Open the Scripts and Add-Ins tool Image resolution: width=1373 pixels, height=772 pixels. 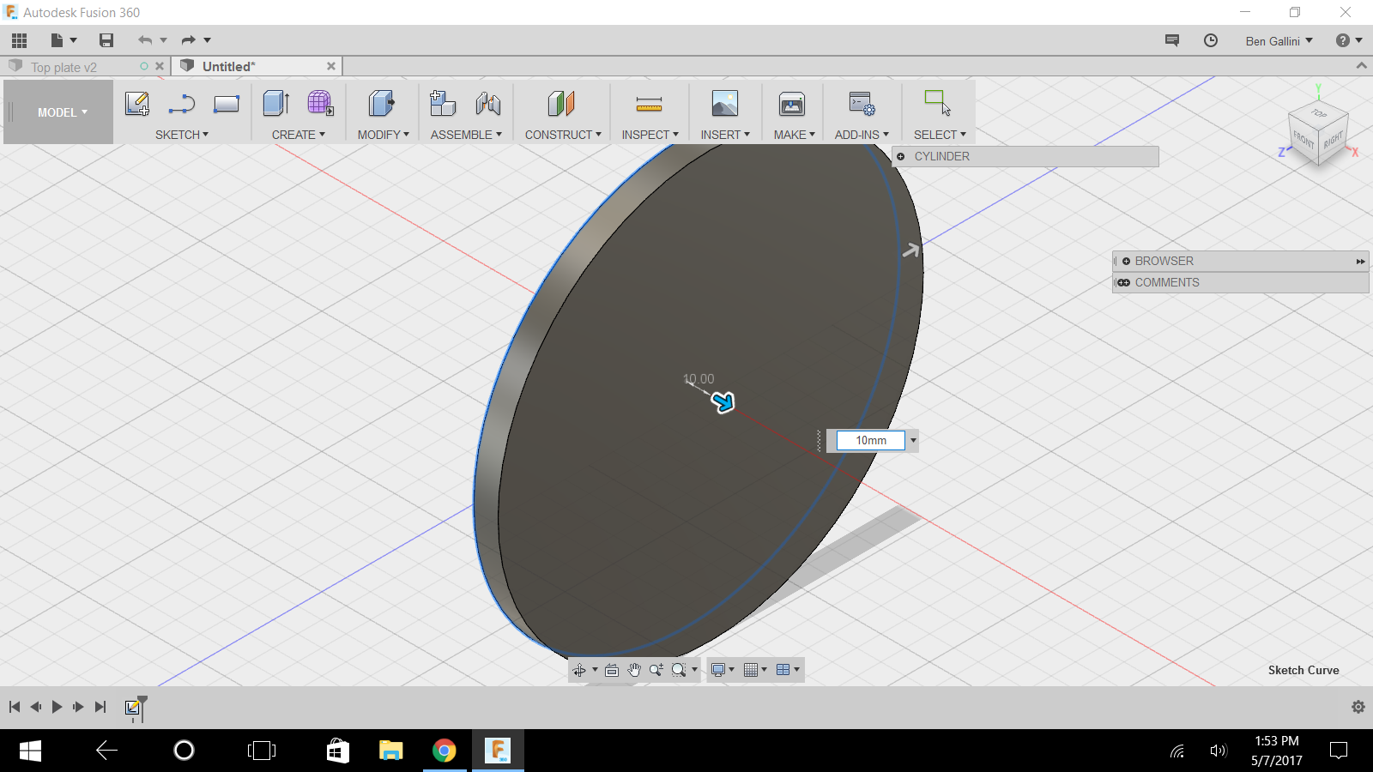coord(862,104)
